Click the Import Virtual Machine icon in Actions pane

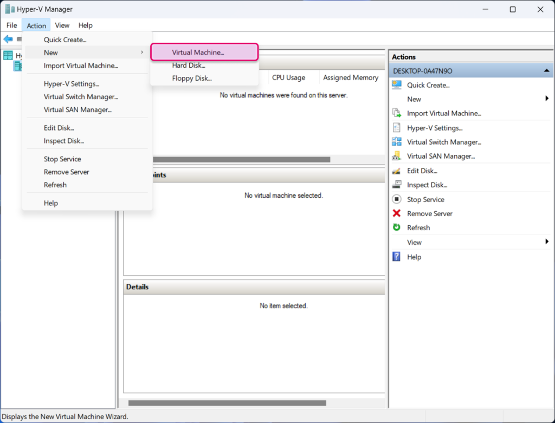click(x=396, y=113)
